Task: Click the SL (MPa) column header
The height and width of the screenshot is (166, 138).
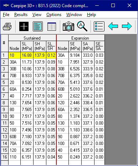Action: pos(27,46)
